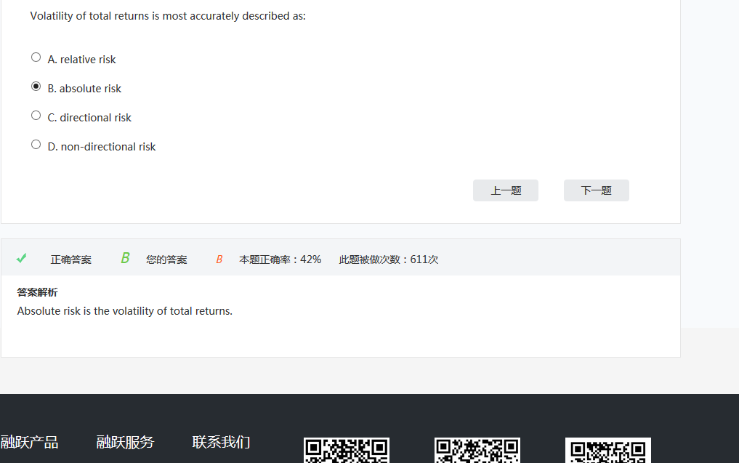The height and width of the screenshot is (463, 739).
Task: Click the question text about volatility of returns
Action: [168, 16]
